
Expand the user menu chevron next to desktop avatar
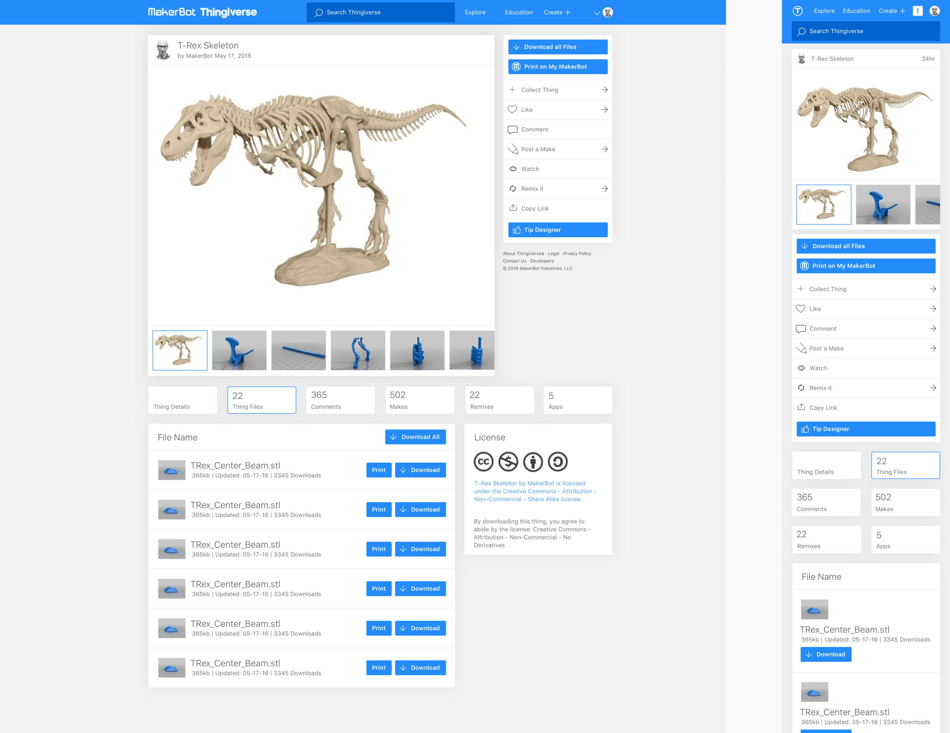click(596, 13)
